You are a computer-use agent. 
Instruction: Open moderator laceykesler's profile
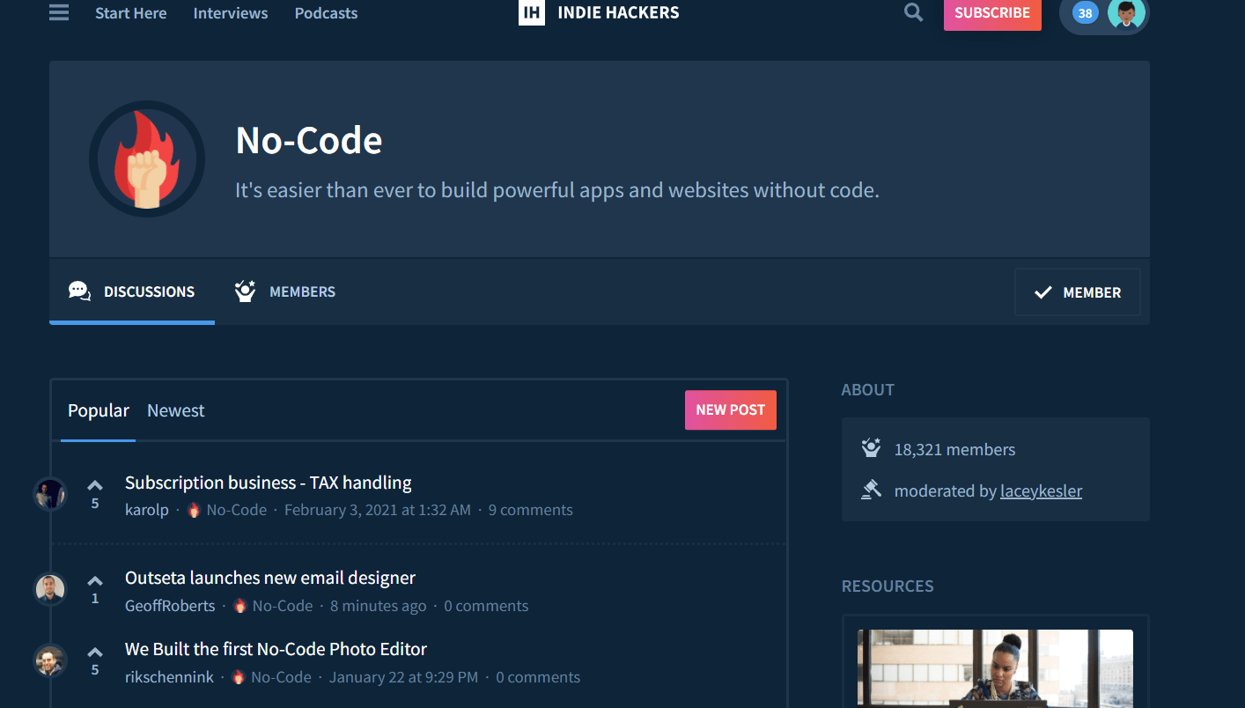(1041, 490)
